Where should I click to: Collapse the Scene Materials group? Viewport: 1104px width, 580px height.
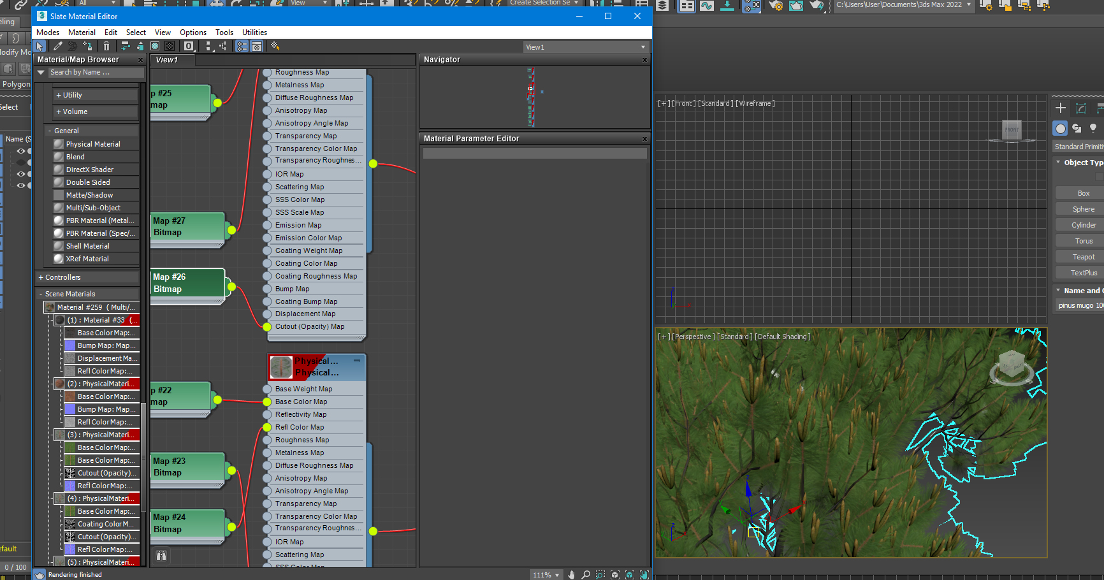coord(88,294)
